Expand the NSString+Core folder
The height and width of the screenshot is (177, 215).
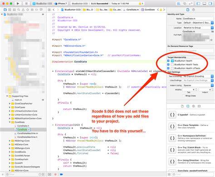click(x=10, y=141)
